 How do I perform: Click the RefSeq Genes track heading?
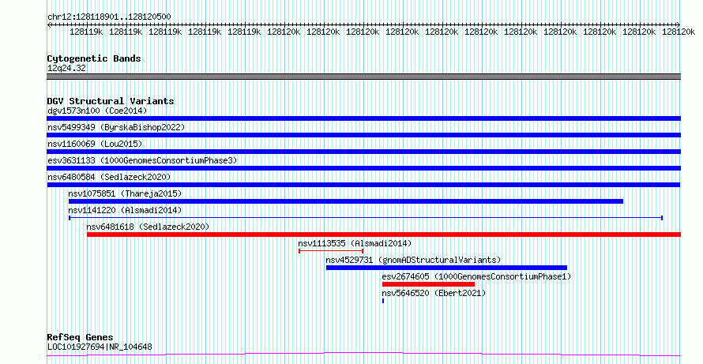[x=81, y=337]
